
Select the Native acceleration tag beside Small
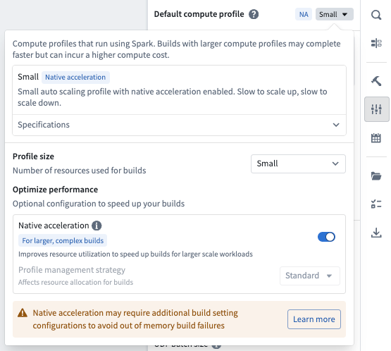click(x=75, y=77)
